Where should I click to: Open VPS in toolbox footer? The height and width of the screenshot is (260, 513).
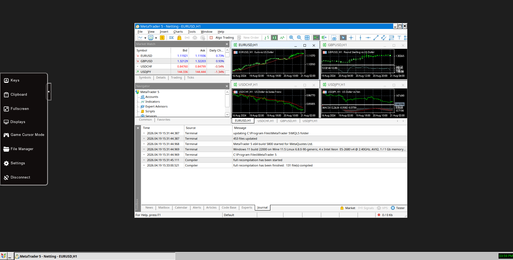coord(382,208)
